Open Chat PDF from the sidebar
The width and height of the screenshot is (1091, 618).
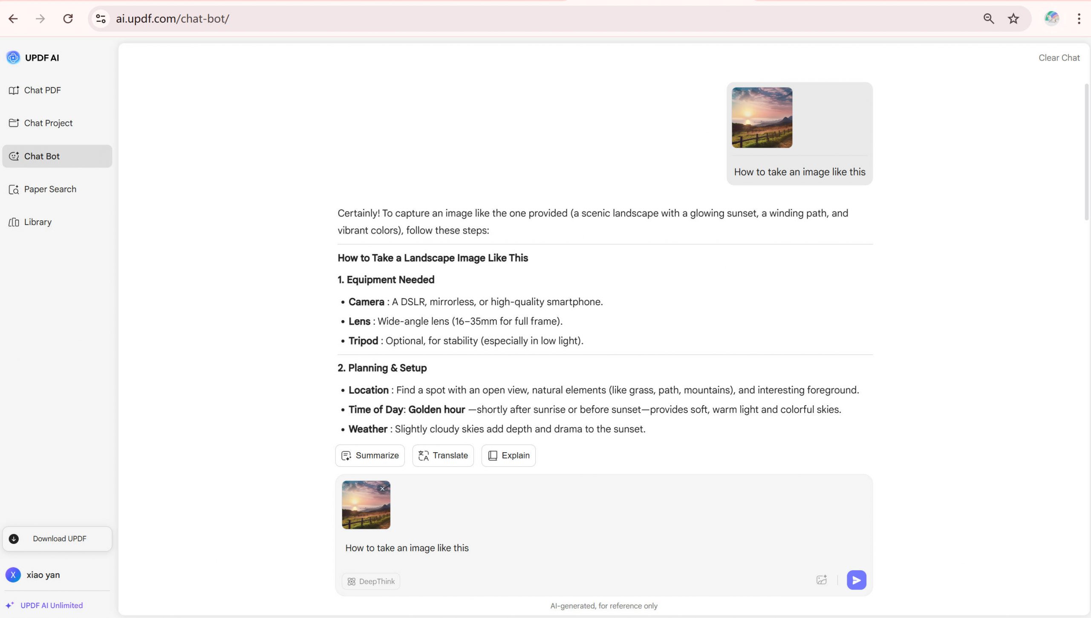[57, 90]
